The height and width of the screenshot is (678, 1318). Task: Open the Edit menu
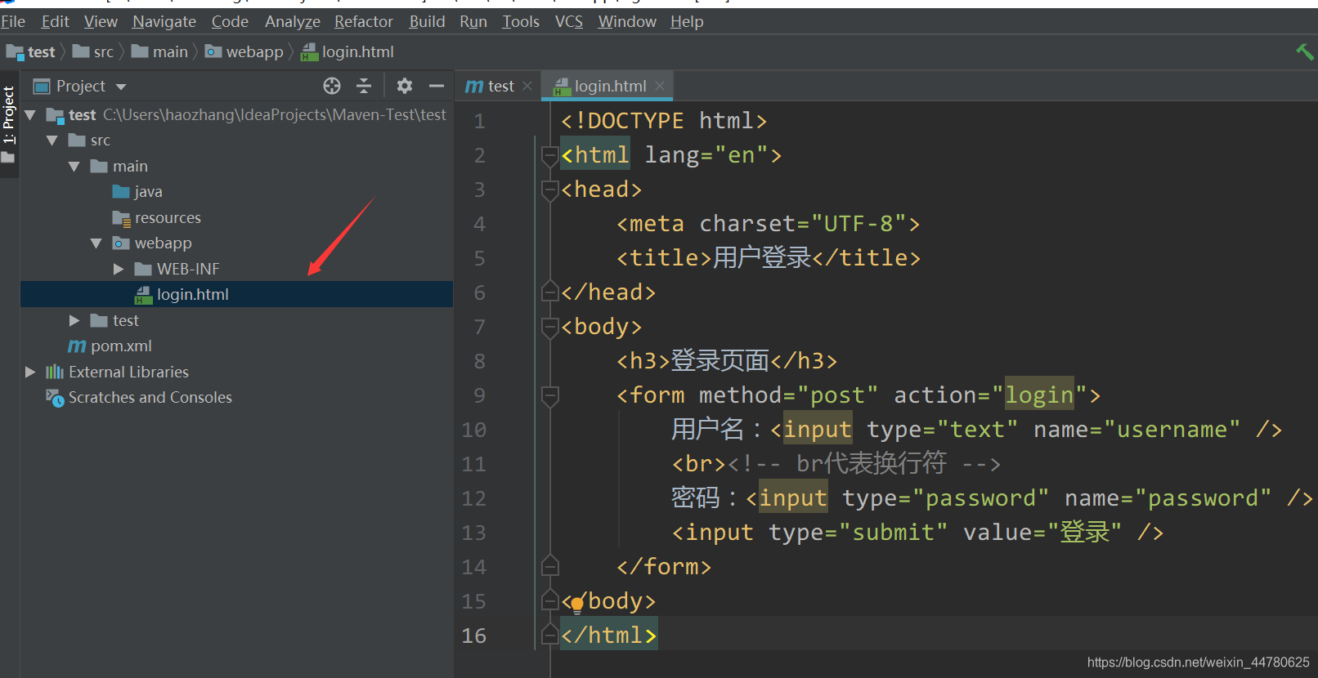click(56, 21)
